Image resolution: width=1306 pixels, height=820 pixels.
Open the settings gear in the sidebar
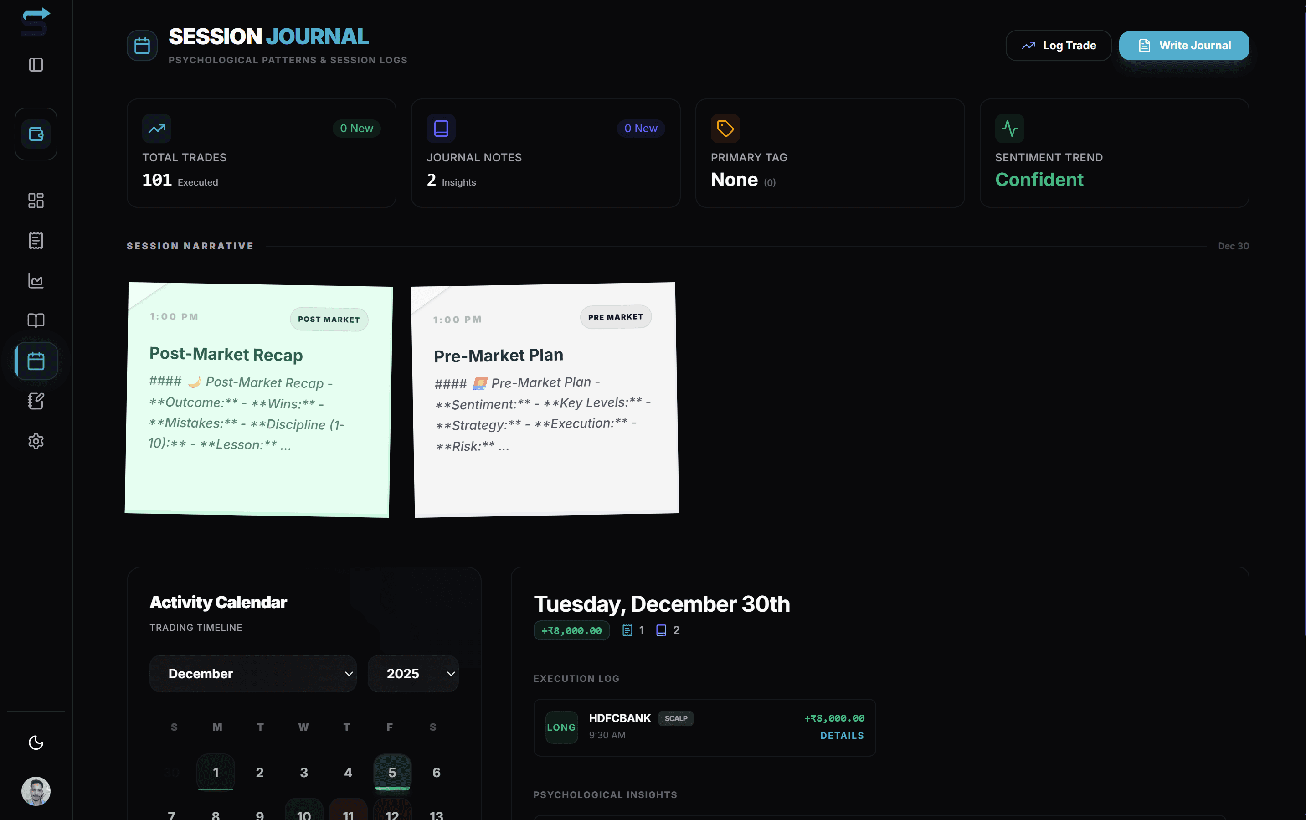point(35,441)
